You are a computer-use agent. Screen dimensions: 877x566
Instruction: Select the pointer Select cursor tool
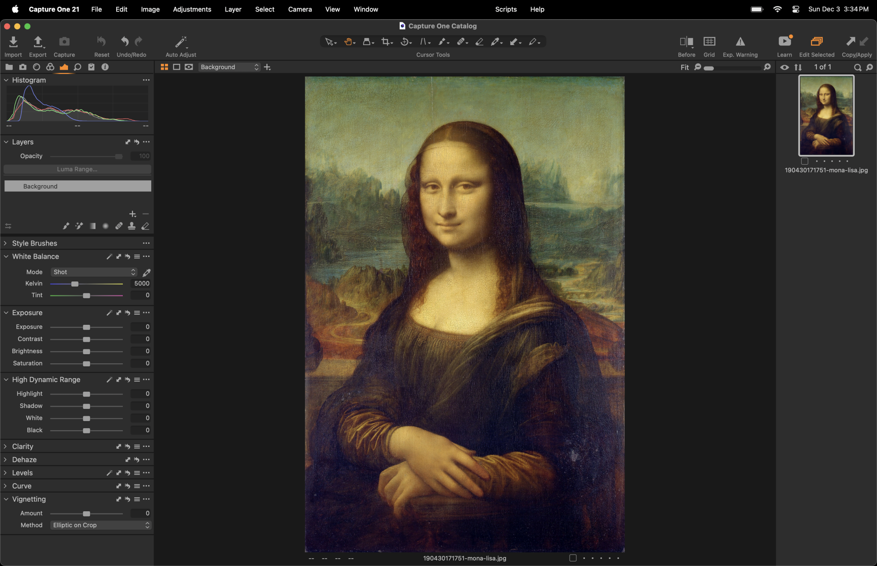tap(329, 42)
